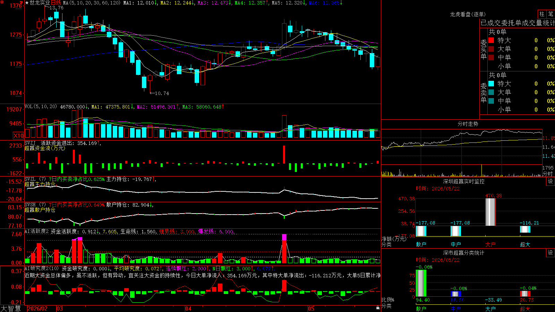Click the dark red 大单 buy-order swatch
The height and width of the screenshot is (312, 555).
tap(491, 49)
